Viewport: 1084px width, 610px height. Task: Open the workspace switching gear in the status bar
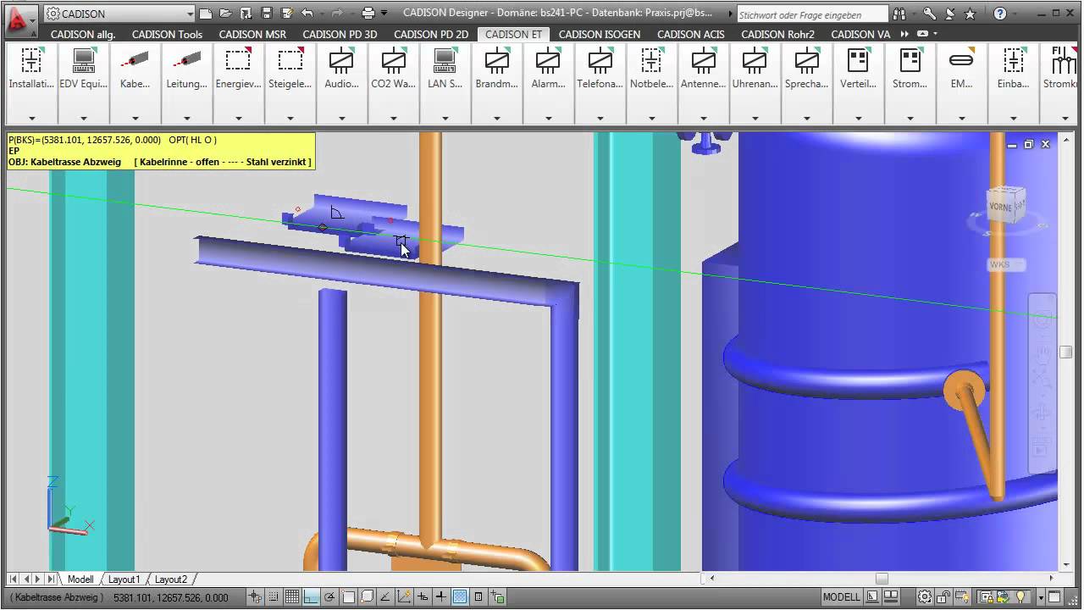click(x=926, y=597)
